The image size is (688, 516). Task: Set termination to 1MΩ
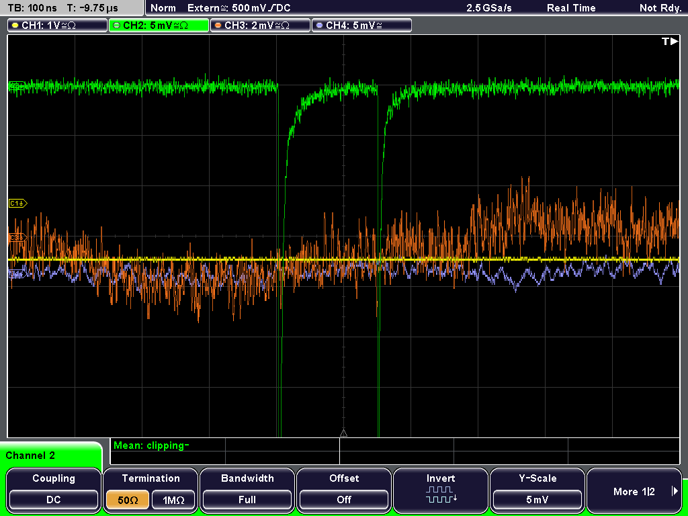[173, 500]
